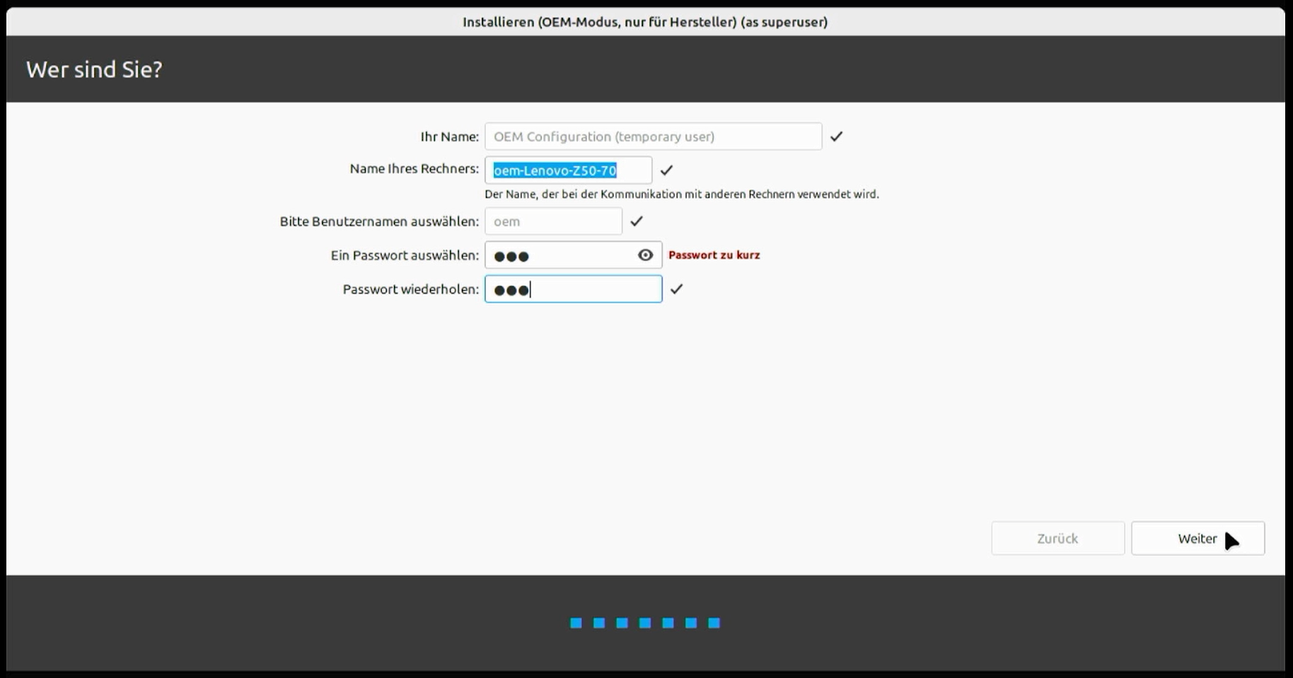Click checkmark beside the username field oem

point(637,221)
